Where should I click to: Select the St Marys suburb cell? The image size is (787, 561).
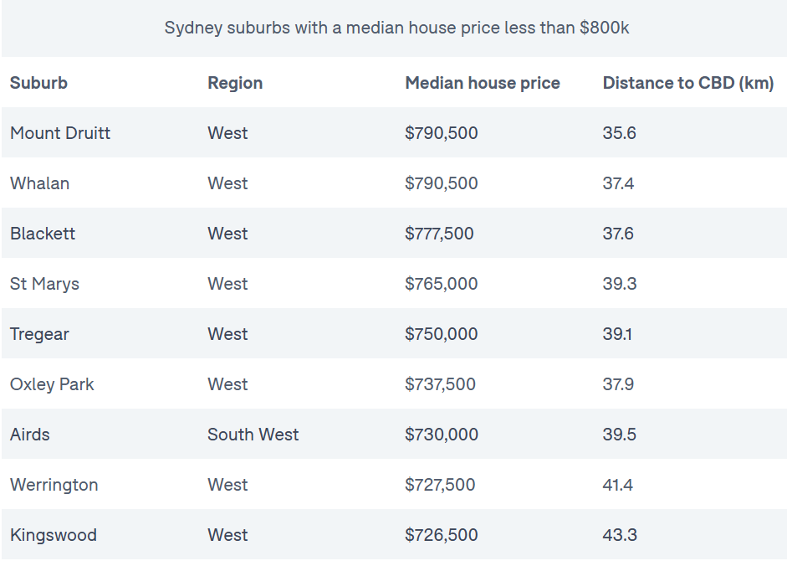[x=44, y=284]
